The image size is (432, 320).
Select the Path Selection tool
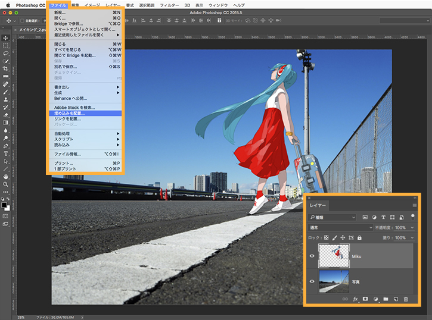[x=6, y=161]
